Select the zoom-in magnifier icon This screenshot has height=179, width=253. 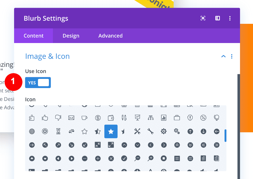tap(150, 158)
